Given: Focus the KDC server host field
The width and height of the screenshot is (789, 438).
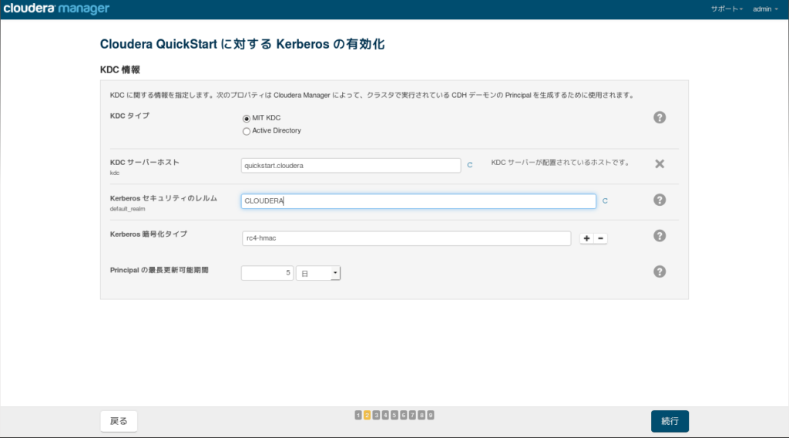Looking at the screenshot, I should (351, 165).
